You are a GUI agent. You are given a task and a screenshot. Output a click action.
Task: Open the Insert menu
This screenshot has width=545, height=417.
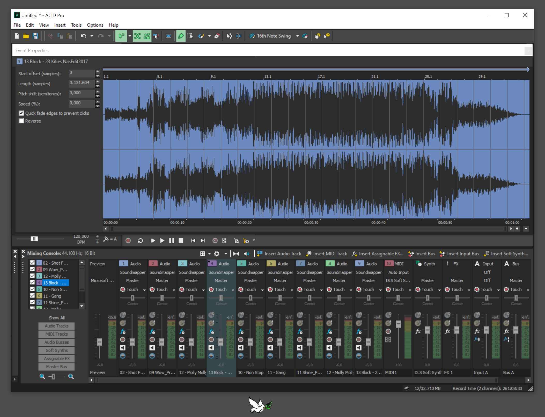tap(60, 25)
